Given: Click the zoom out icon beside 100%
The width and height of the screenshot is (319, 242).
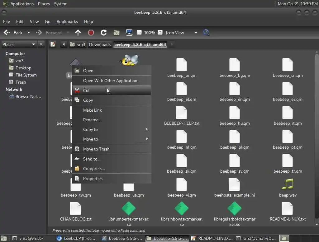Looking at the screenshot, I should [x=139, y=33].
